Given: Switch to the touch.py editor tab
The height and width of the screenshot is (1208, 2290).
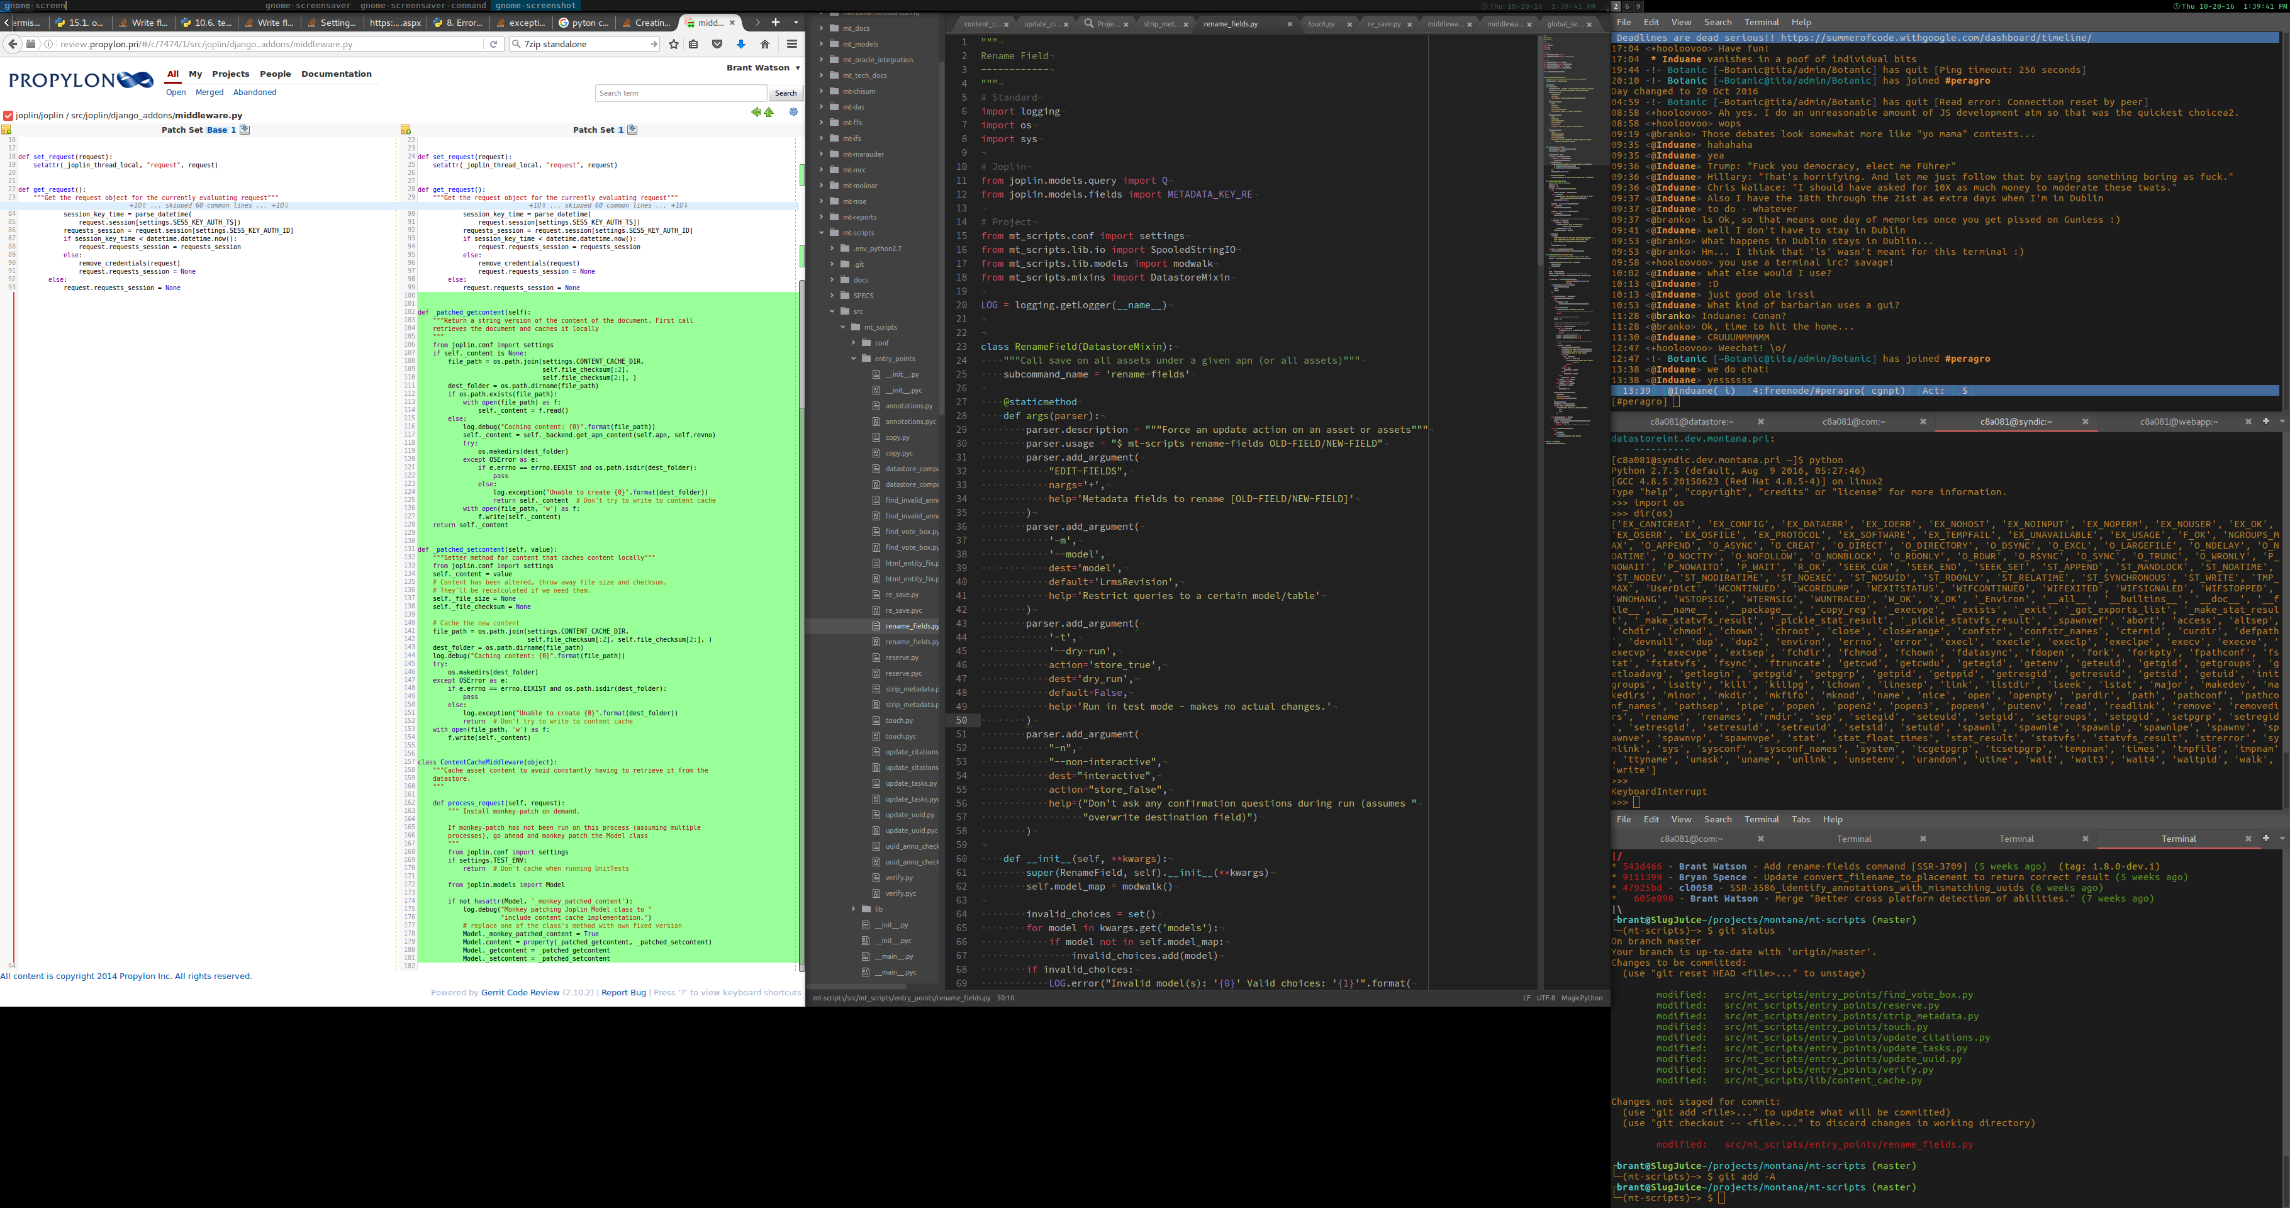Looking at the screenshot, I should [1321, 24].
